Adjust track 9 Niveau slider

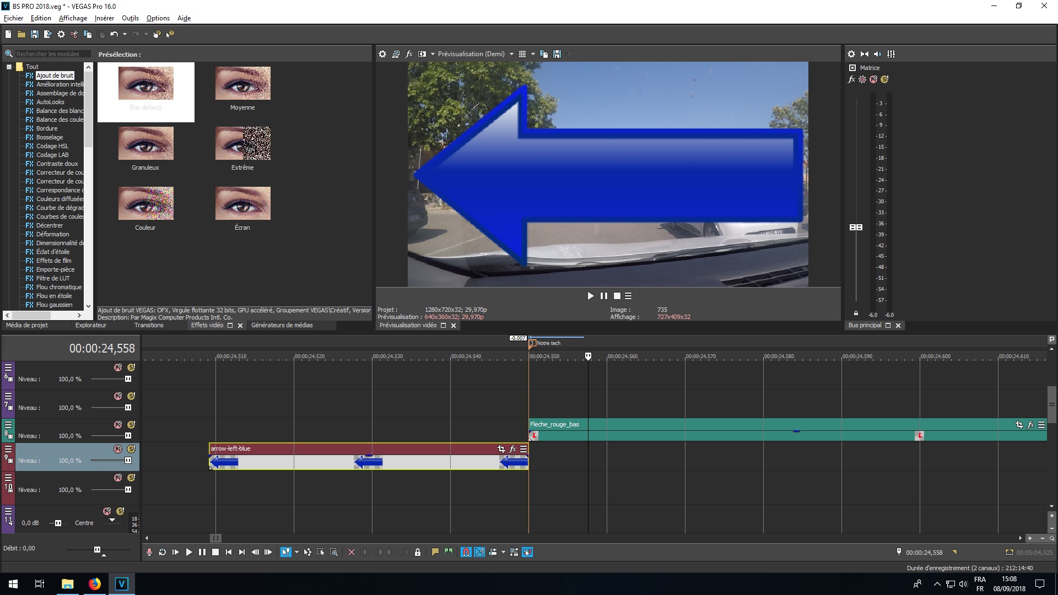coord(128,461)
